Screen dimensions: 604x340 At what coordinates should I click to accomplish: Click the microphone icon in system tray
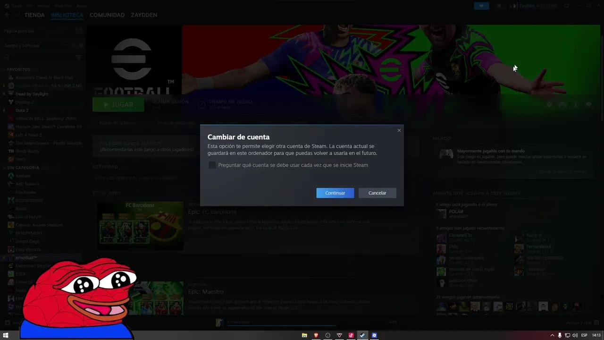coord(560,335)
